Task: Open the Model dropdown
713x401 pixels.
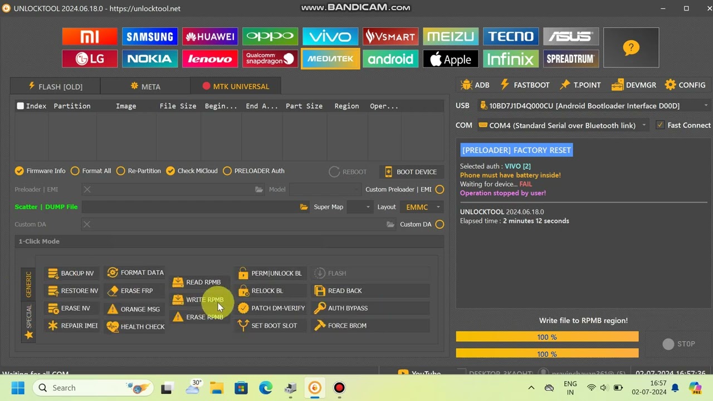Action: point(325,189)
